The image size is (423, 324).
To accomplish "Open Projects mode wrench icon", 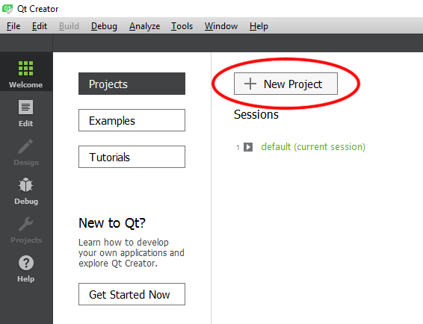I will coord(25,224).
